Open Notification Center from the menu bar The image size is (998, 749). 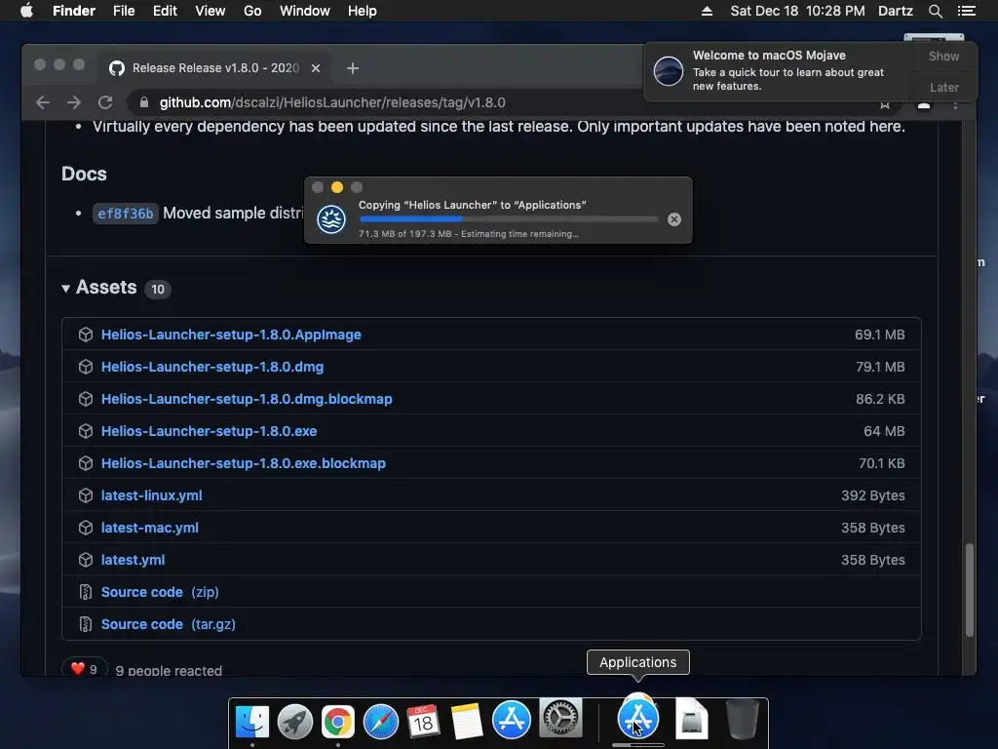[966, 11]
